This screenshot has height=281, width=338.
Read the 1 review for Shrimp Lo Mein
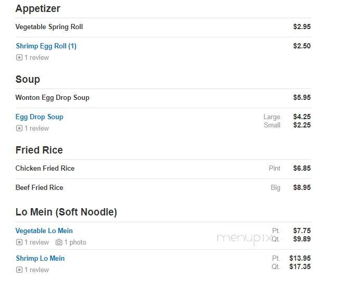pyautogui.click(x=36, y=270)
